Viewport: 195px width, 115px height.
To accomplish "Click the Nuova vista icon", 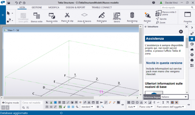I will 52,16.
